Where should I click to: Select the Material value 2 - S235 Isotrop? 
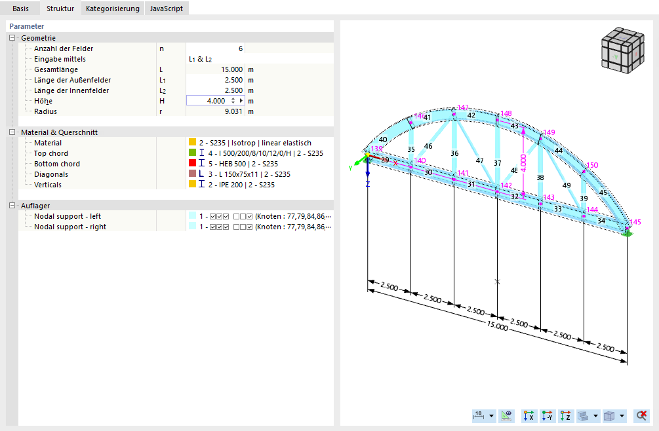(x=255, y=143)
